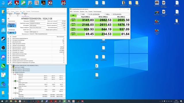The width and height of the screenshot is (184, 103).
Task: Open Photoshop from the taskbar
Action: click(29, 101)
